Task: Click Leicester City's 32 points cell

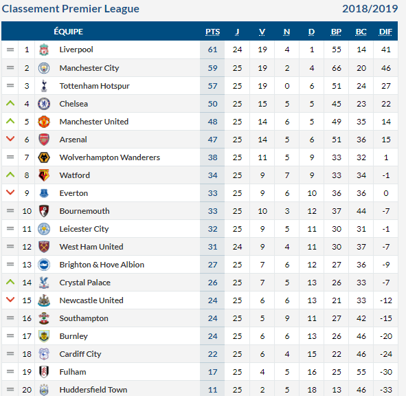Action: click(x=212, y=229)
